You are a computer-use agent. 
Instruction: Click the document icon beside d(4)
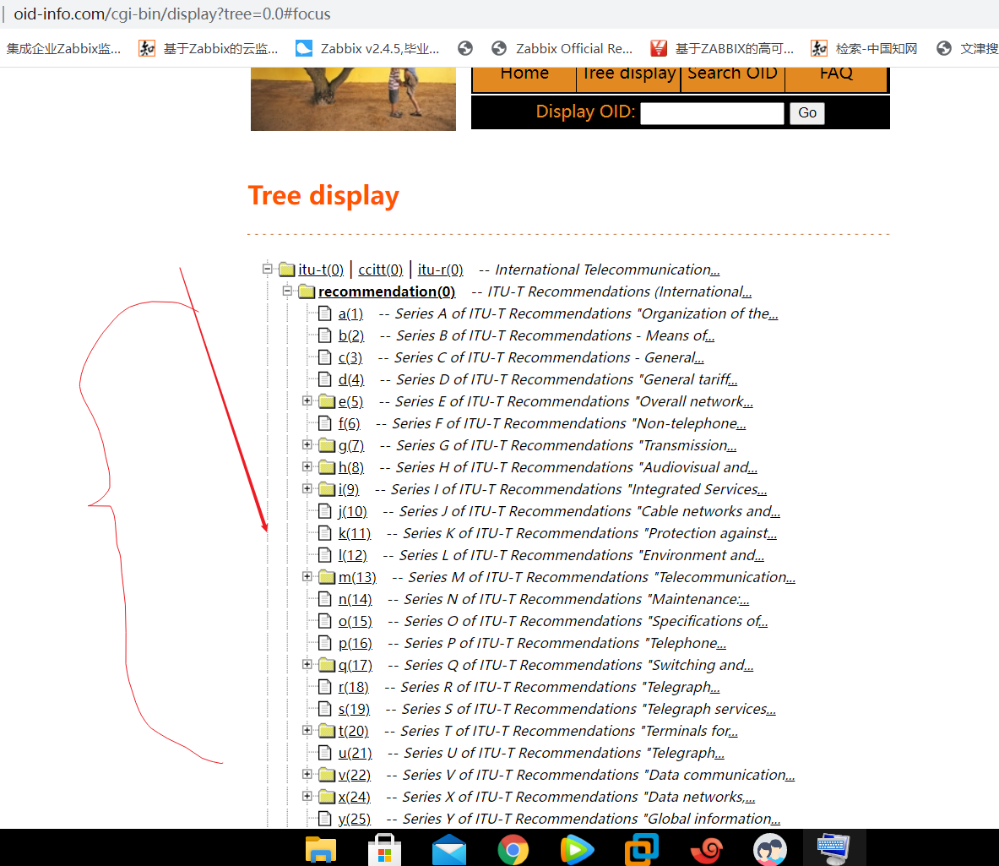325,379
